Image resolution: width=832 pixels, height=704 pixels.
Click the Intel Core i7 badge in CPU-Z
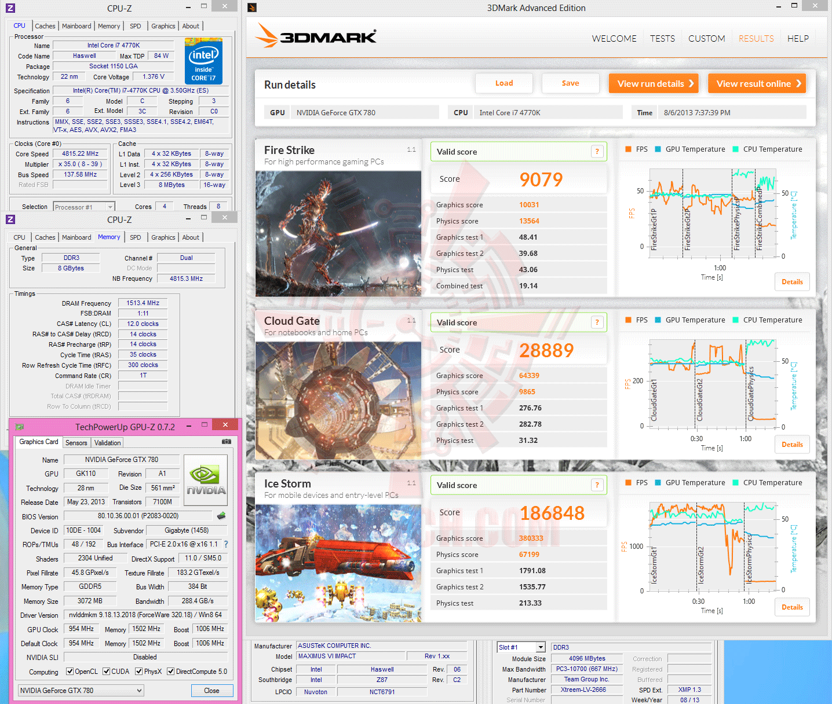click(x=203, y=61)
